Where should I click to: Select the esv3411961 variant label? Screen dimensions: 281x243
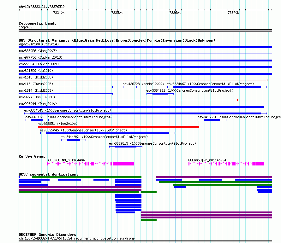104,137
